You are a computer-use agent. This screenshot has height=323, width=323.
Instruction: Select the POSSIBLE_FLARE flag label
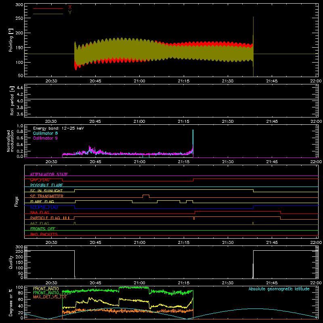46,185
